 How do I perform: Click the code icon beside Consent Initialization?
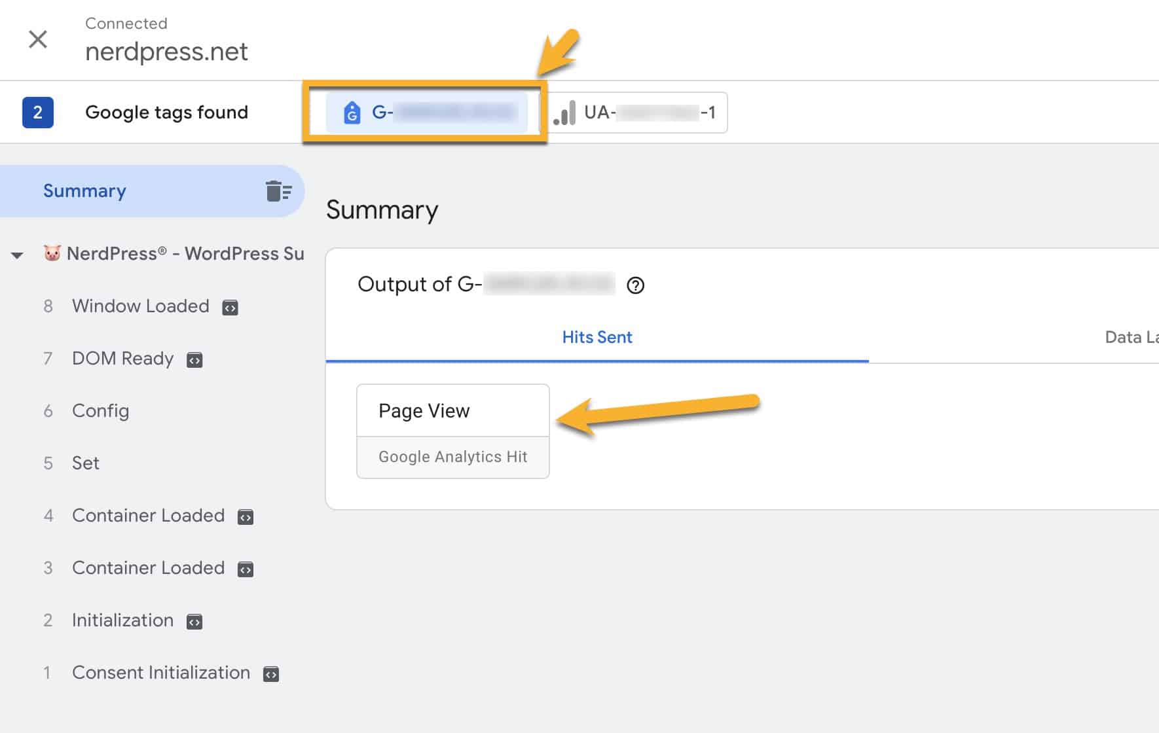click(x=272, y=673)
